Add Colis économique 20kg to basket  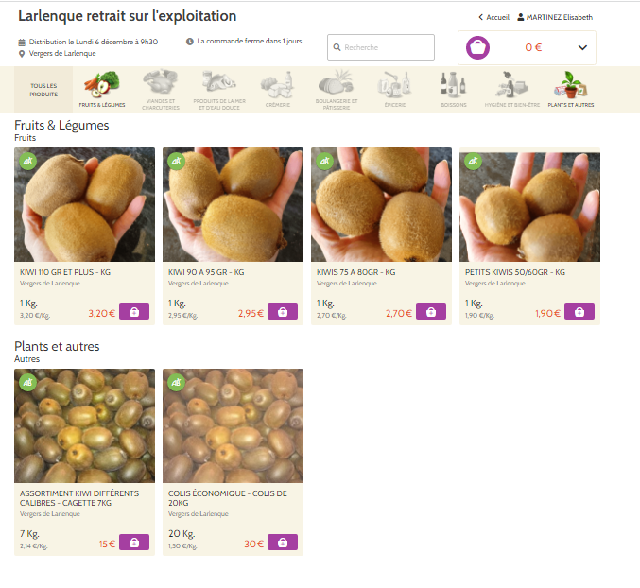coord(283,543)
